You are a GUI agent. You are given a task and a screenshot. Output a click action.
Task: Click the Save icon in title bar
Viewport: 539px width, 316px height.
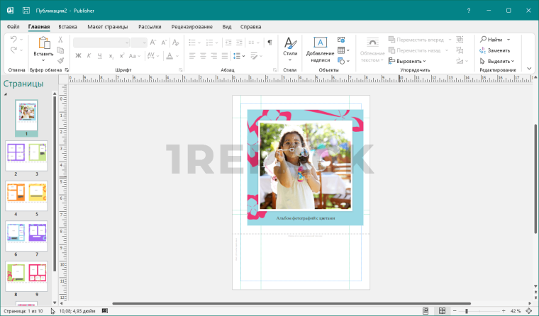(26, 11)
